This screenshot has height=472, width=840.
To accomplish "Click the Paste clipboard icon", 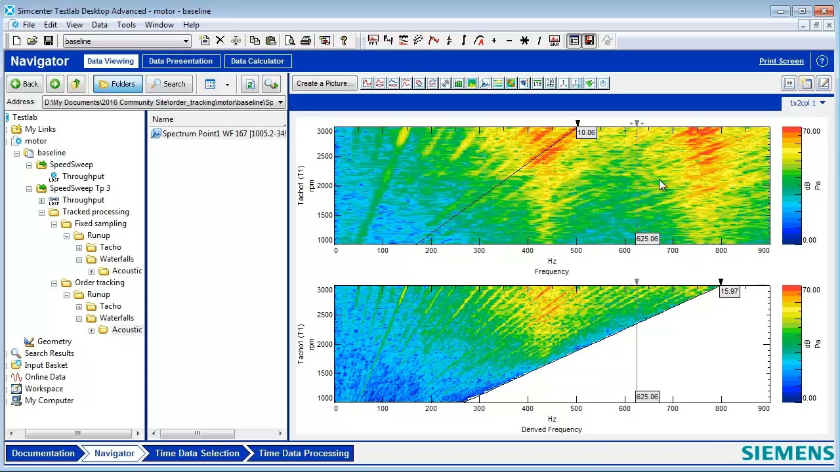I will (x=270, y=41).
